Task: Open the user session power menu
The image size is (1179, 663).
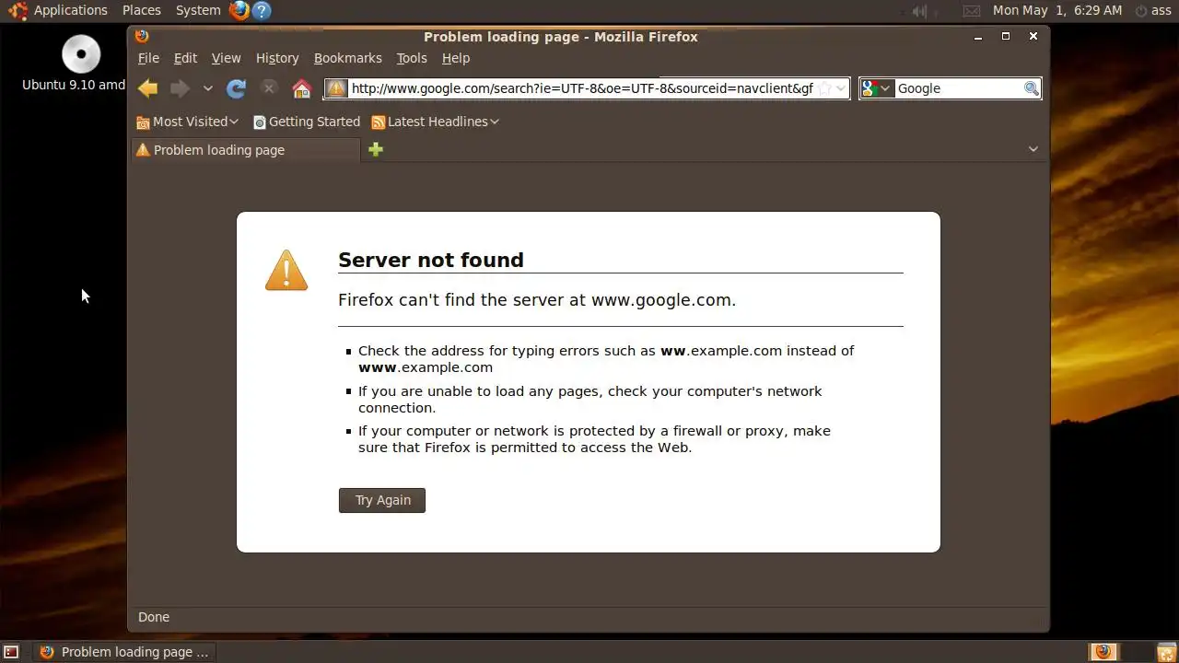Action: 1153,10
